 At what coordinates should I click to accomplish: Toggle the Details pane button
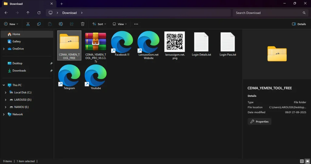coord(299,24)
